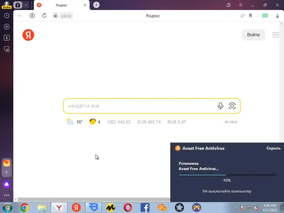Open the game controller taskbar app

click(197, 207)
